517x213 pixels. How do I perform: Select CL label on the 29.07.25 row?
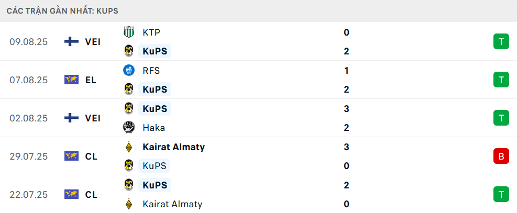pos(91,156)
